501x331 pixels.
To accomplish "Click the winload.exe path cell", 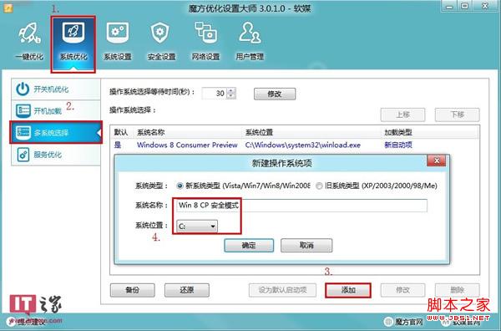I will 302,145.
